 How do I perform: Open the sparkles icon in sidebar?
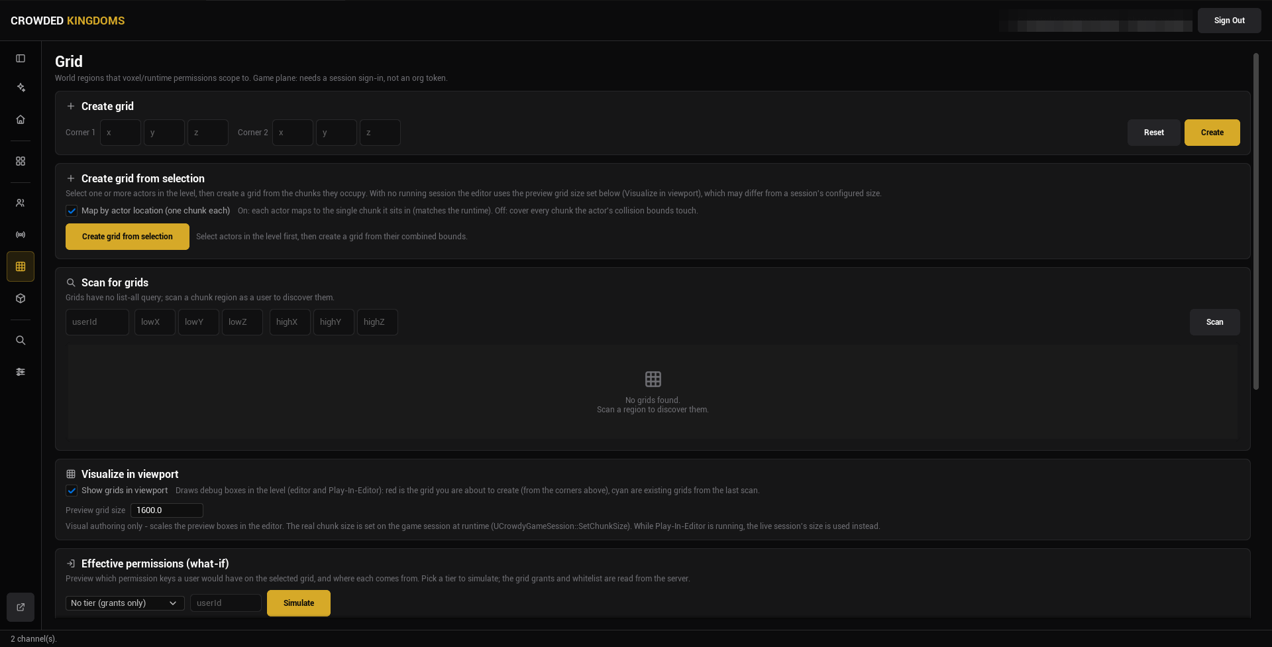click(21, 88)
